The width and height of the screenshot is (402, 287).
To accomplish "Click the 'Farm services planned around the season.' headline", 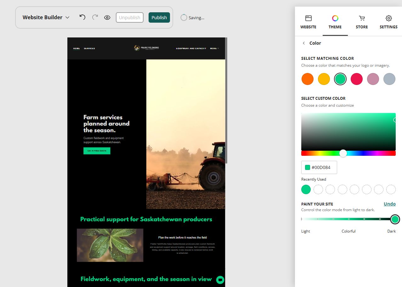I will tap(106, 124).
